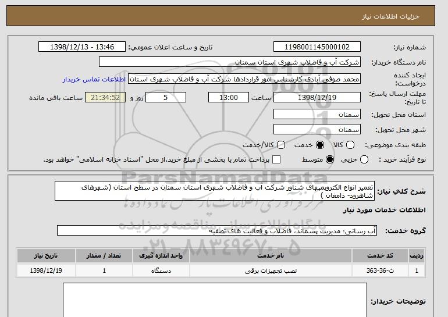The width and height of the screenshot is (448, 317).
Task: Click the general need description text box
Action: (215, 191)
